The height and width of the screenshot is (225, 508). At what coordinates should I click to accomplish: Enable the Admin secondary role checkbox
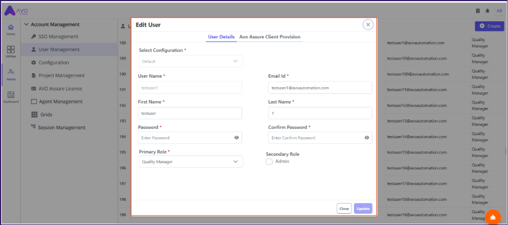[x=269, y=161]
